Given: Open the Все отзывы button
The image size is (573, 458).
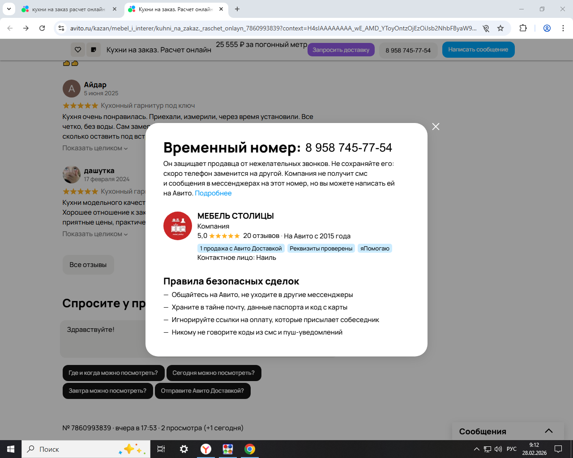Looking at the screenshot, I should click(88, 265).
